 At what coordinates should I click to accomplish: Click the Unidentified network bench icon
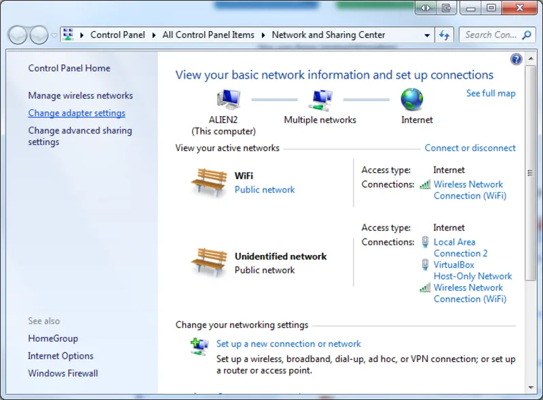coord(209,262)
